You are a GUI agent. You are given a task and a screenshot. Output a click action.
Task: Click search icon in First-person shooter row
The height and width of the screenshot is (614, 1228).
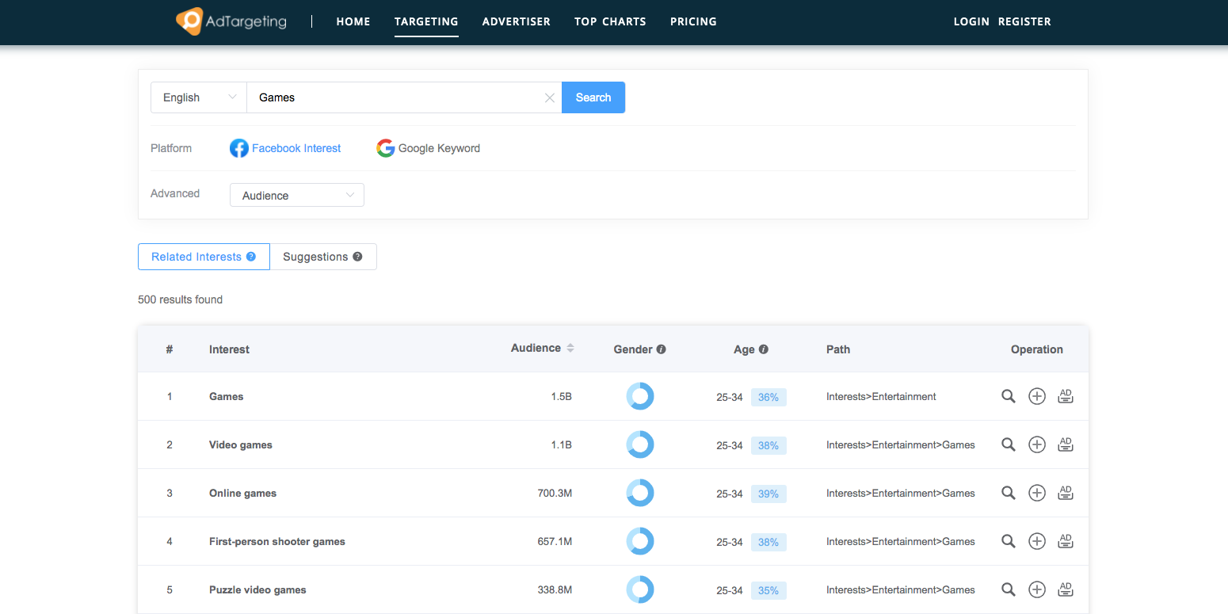(x=1009, y=541)
